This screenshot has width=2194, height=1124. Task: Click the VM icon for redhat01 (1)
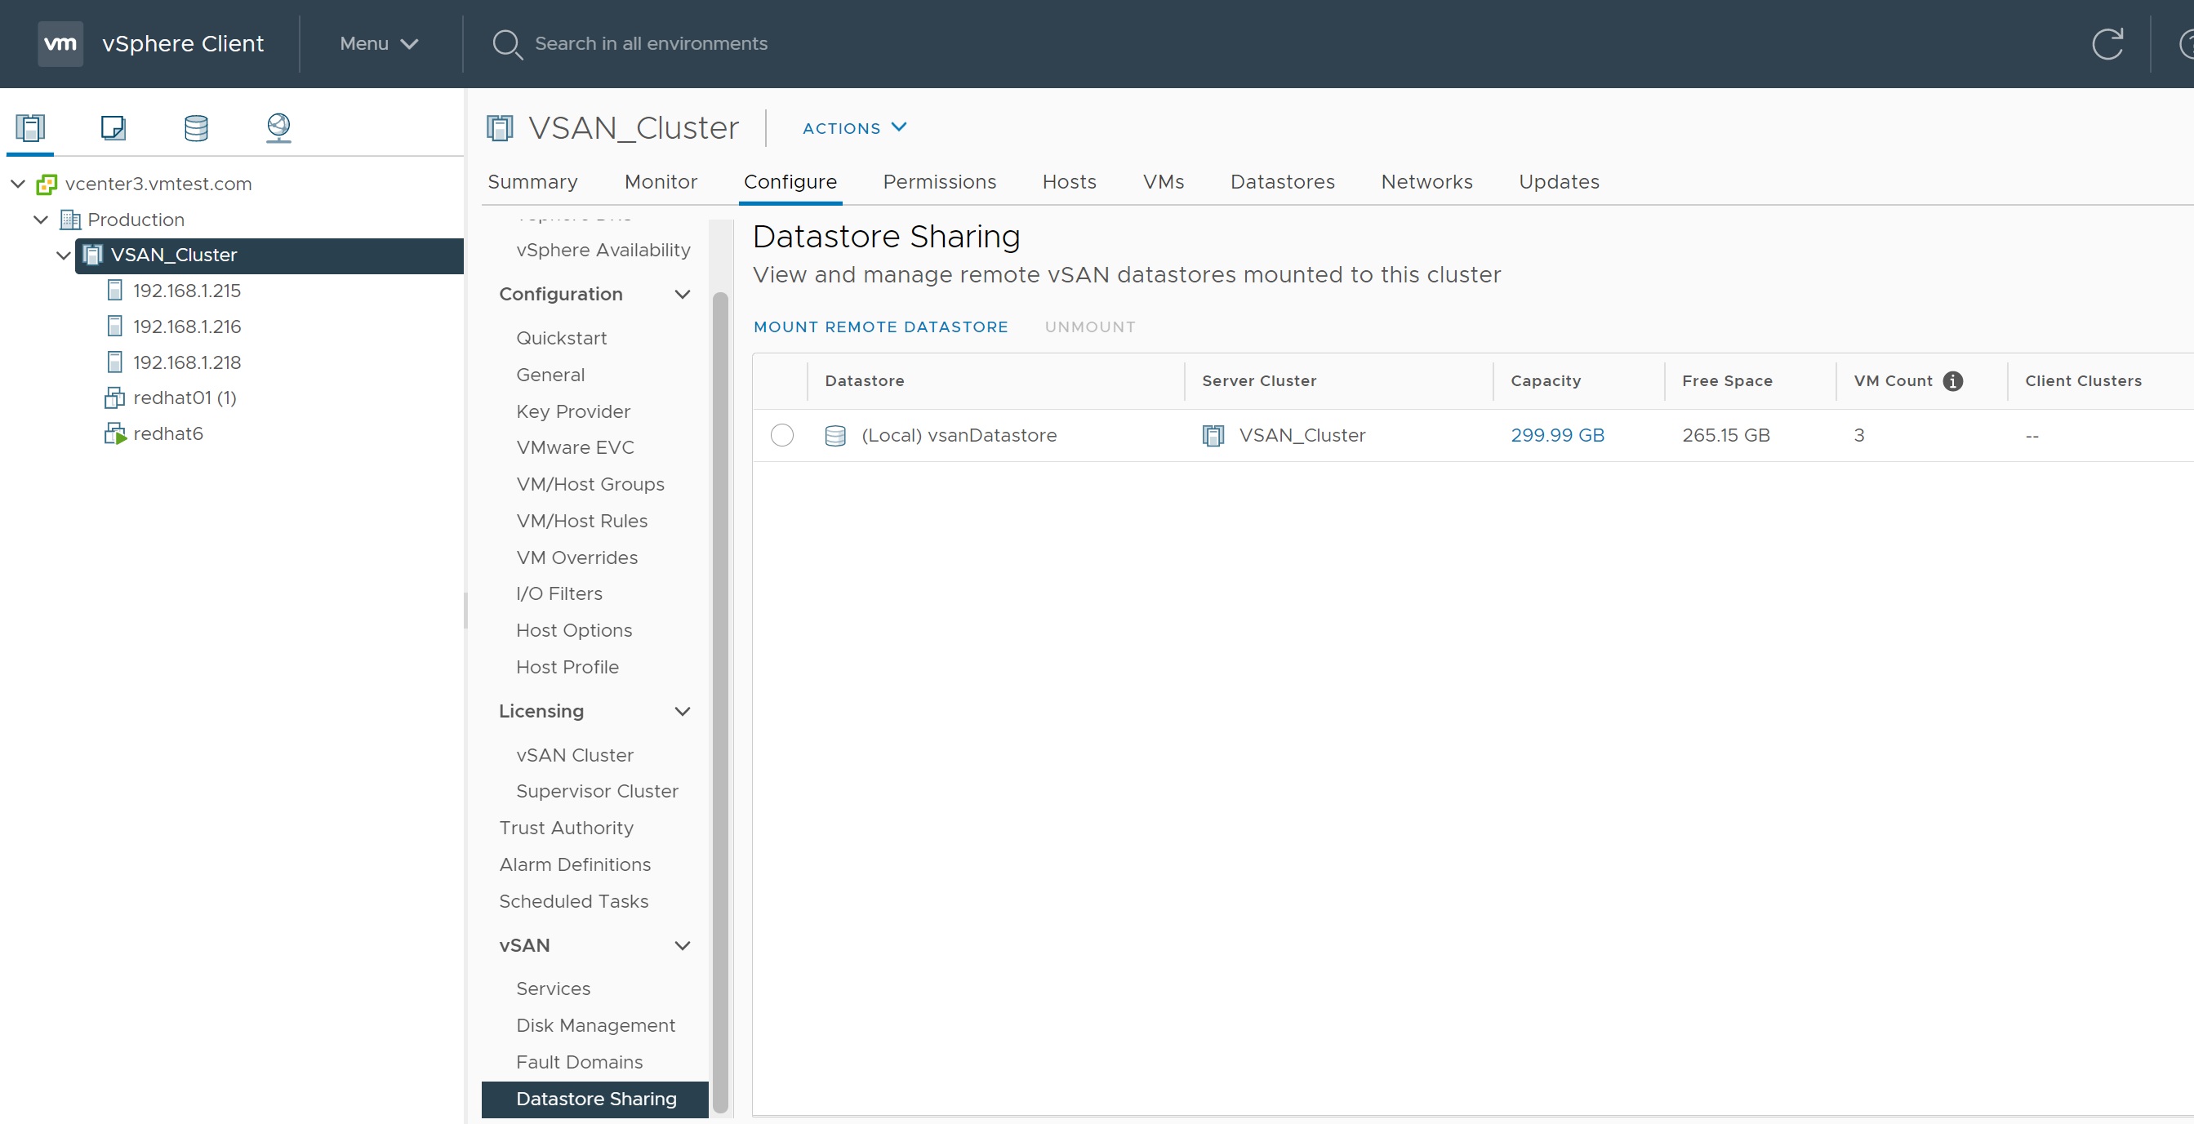(114, 398)
